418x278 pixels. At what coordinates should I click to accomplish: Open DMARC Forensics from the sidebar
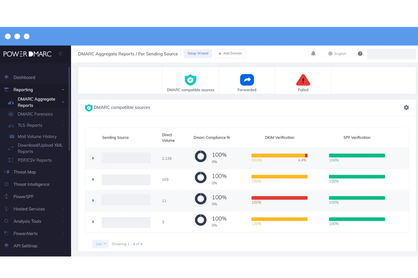(x=35, y=114)
